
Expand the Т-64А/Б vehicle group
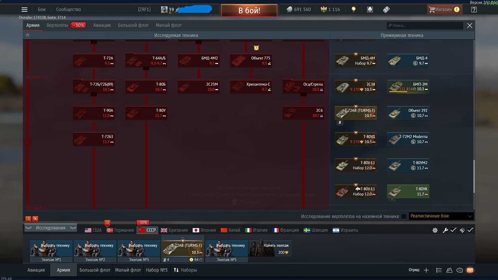pyautogui.click(x=146, y=60)
